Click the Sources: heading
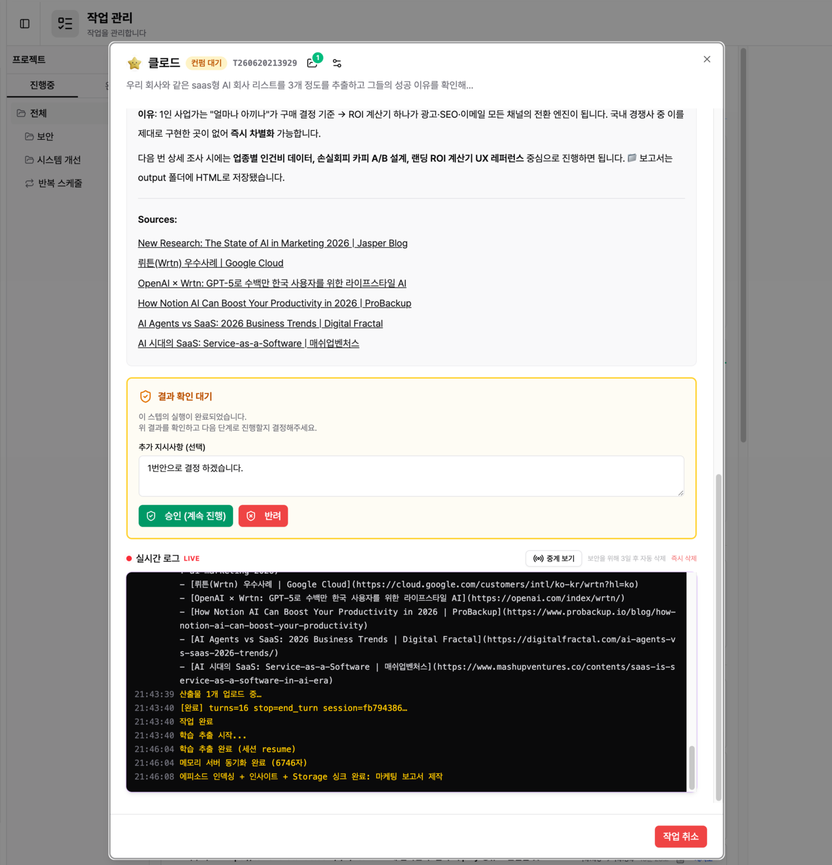The width and height of the screenshot is (832, 865). (x=157, y=219)
